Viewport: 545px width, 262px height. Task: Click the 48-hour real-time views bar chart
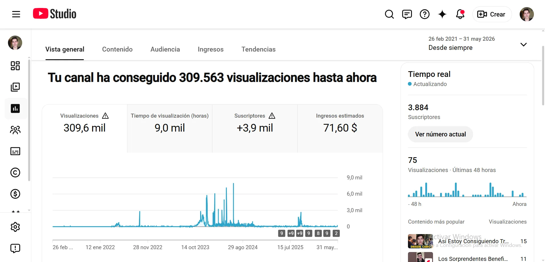pos(467,190)
